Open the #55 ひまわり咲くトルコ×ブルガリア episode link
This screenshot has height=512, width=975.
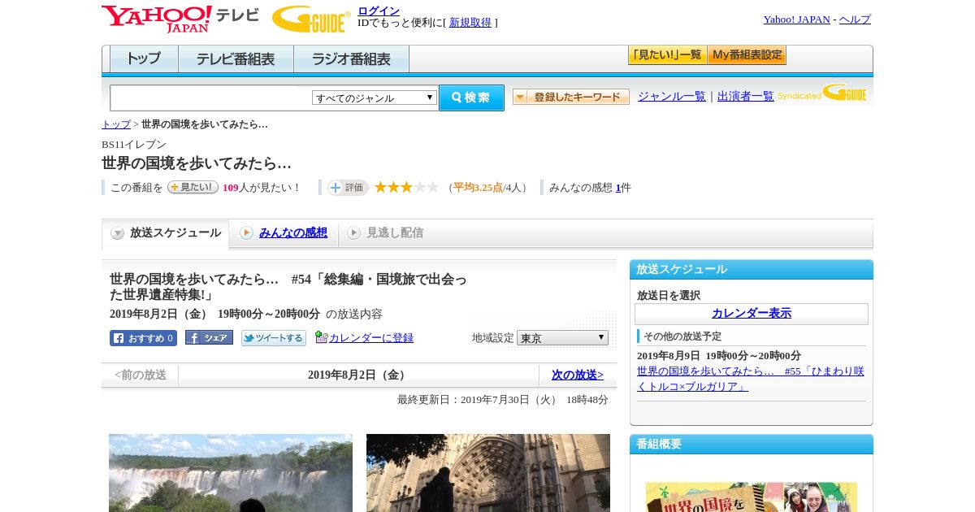(751, 379)
